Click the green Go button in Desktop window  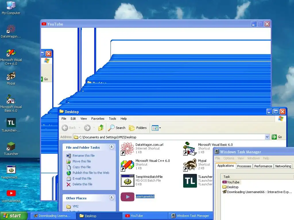277,137
